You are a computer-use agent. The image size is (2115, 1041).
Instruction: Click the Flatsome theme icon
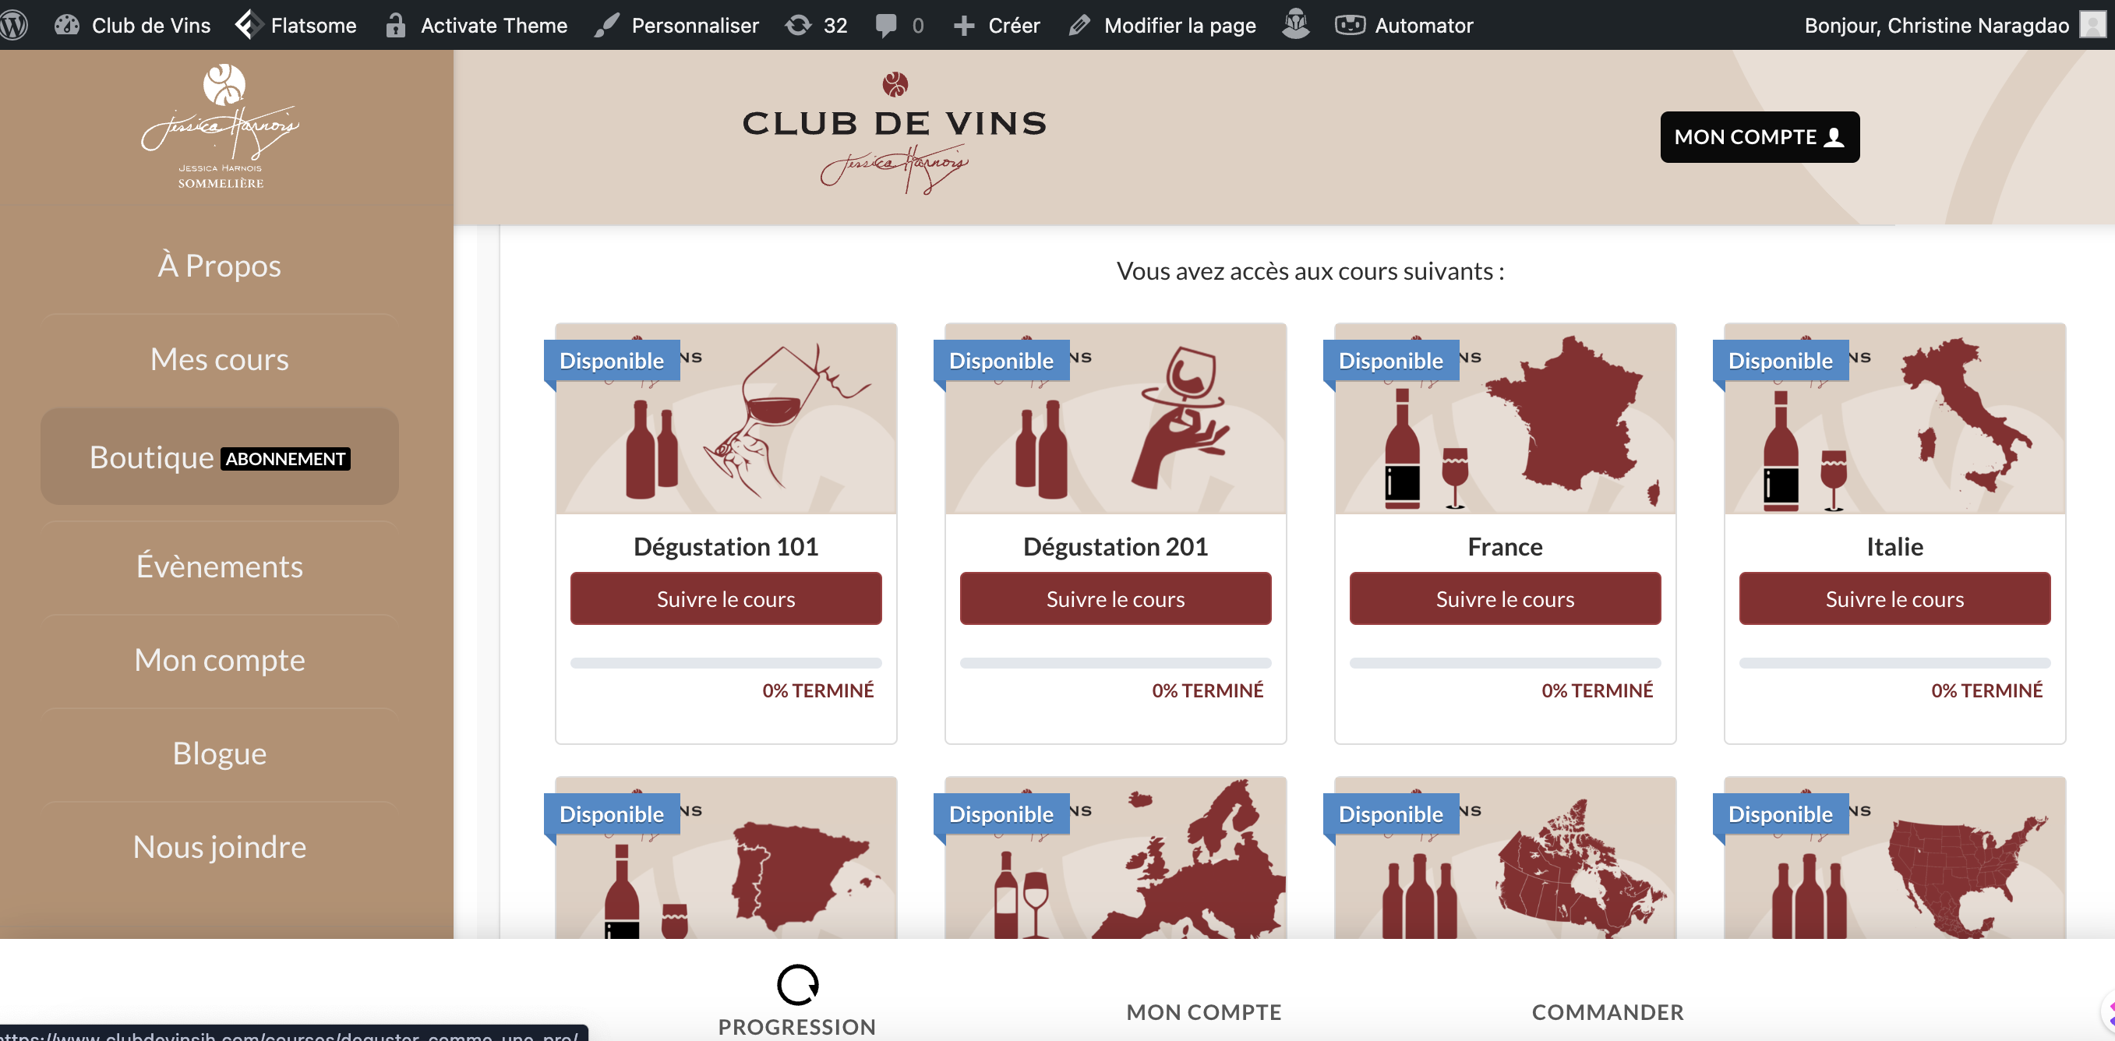coord(249,26)
